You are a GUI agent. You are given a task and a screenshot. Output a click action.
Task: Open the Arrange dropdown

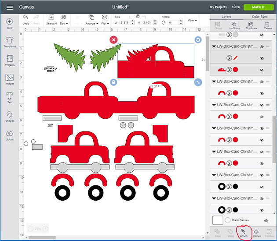[x=92, y=20]
